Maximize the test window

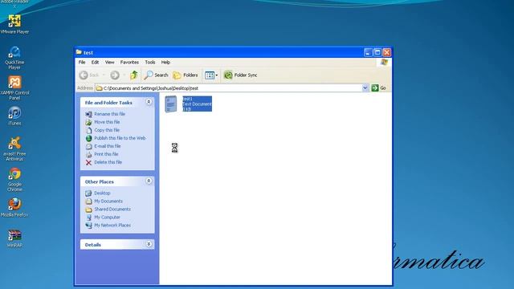pyautogui.click(x=377, y=52)
